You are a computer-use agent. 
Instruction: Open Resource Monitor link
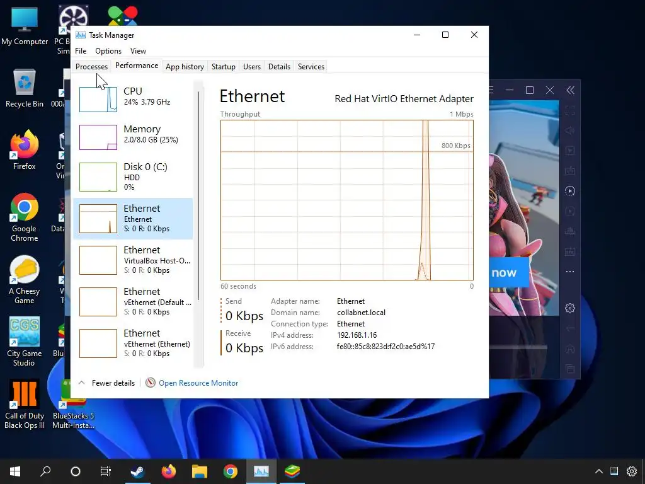[x=198, y=383]
